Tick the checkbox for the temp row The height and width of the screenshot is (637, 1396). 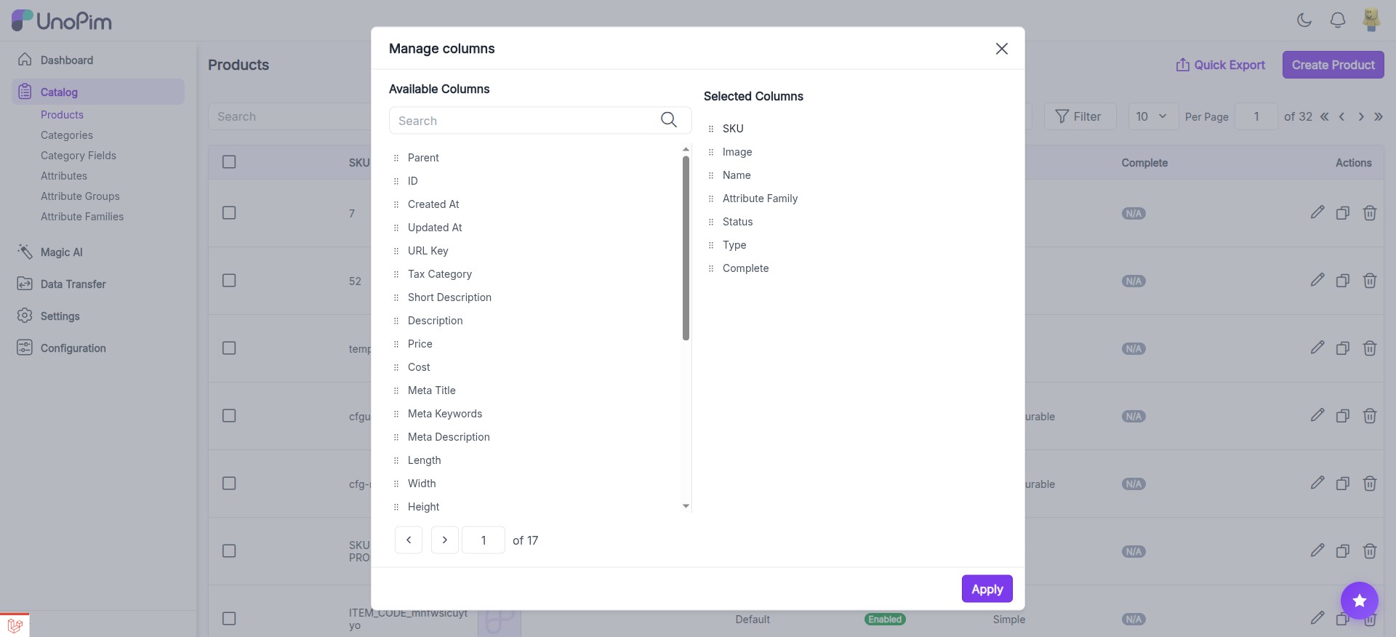click(x=229, y=348)
